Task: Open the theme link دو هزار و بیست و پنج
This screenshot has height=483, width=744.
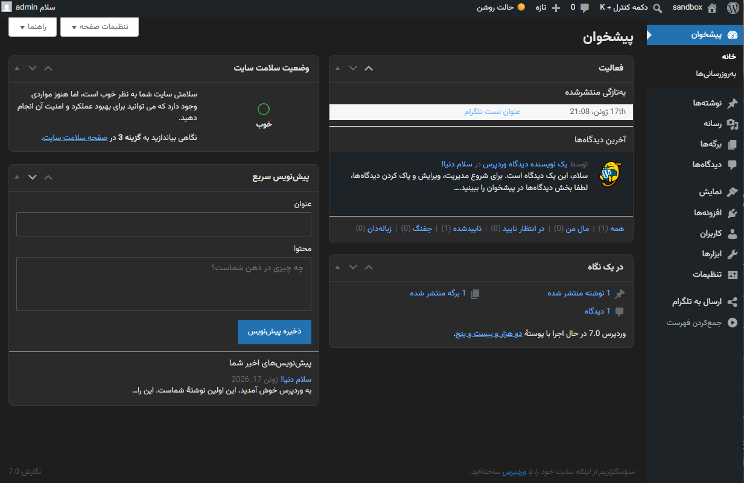Action: [x=488, y=333]
